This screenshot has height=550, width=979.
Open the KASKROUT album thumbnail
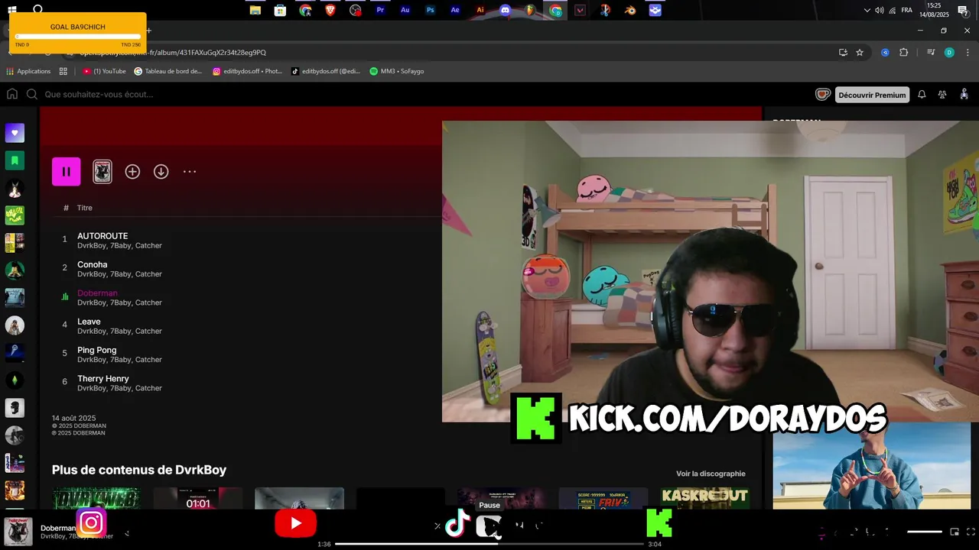tap(704, 498)
